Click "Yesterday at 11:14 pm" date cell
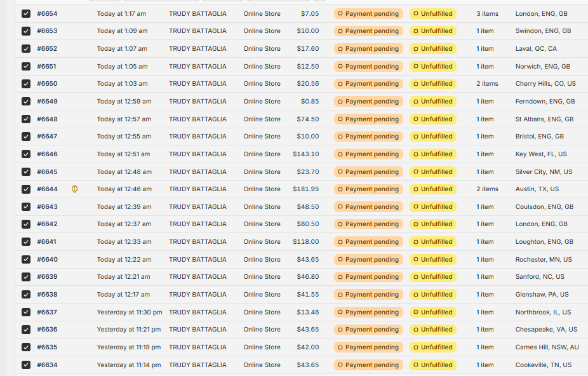 (x=129, y=365)
